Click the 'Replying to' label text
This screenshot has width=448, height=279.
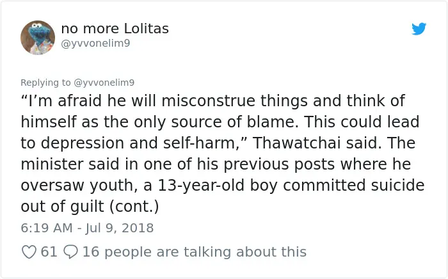coord(45,83)
